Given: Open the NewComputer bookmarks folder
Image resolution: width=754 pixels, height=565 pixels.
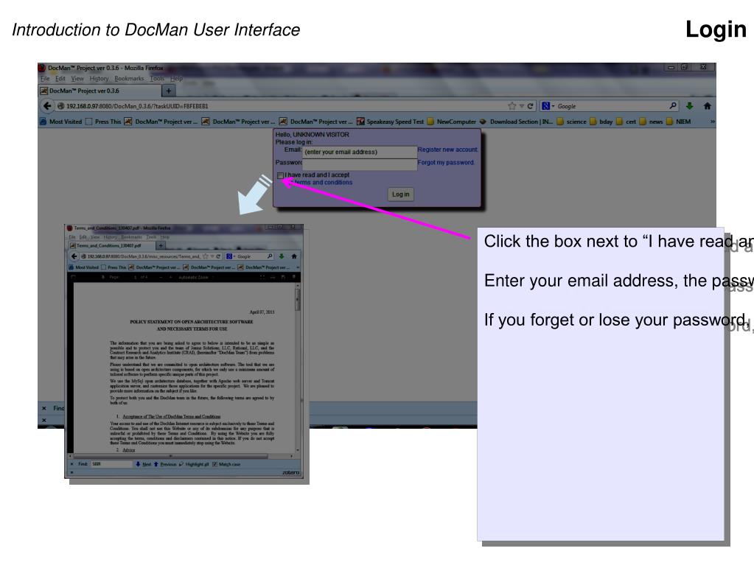Looking at the screenshot, I should coord(452,122).
